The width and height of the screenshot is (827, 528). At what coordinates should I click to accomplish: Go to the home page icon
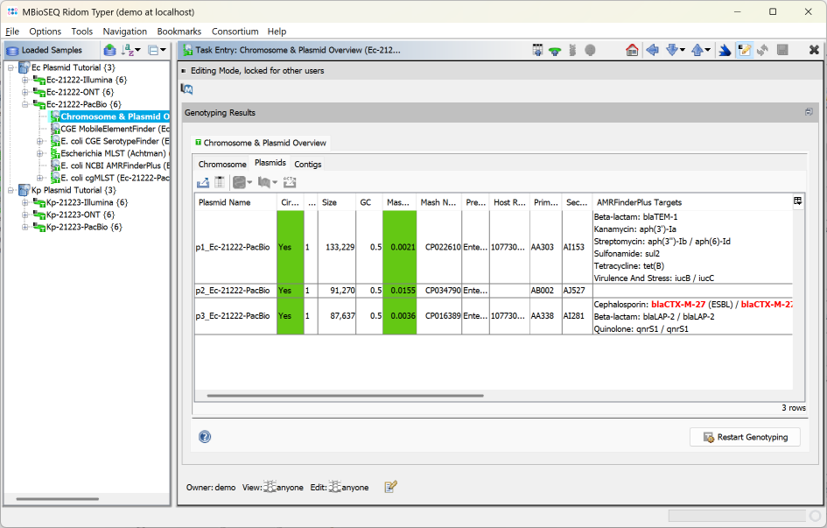(632, 50)
